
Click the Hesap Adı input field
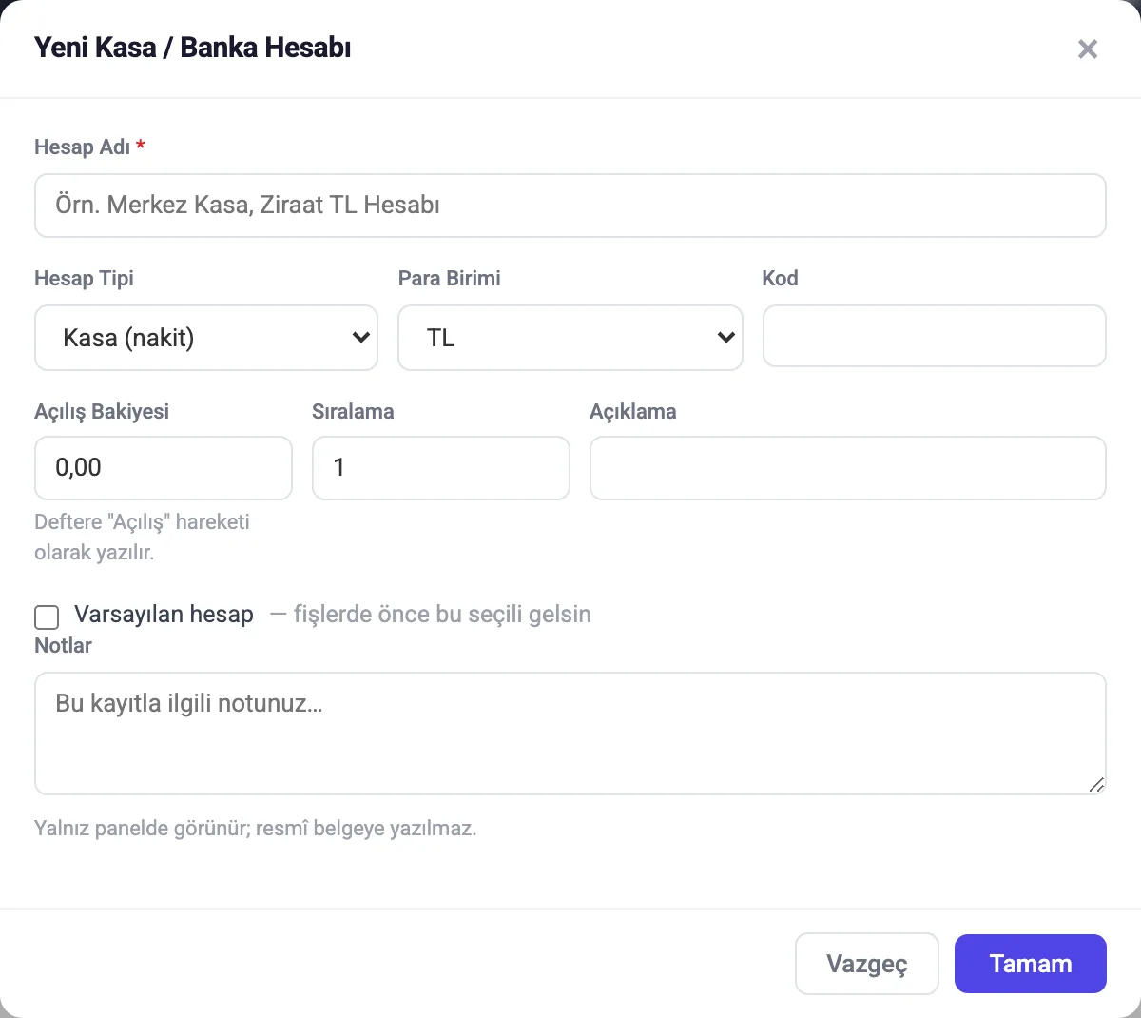pos(570,206)
